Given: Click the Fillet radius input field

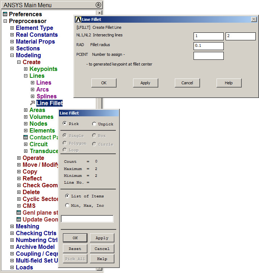Looking at the screenshot, I should pos(208,46).
